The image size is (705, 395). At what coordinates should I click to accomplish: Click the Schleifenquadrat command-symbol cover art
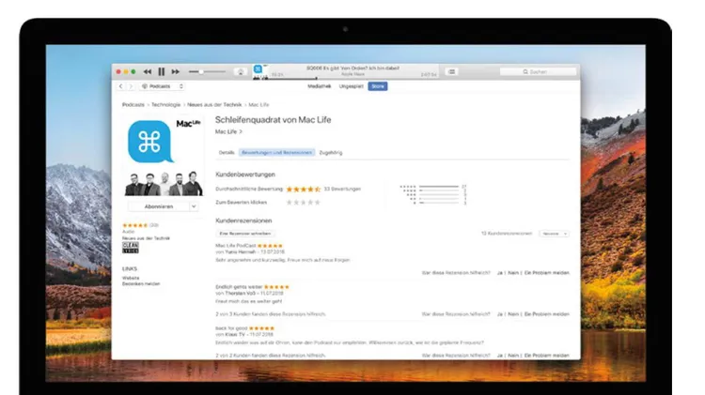[150, 142]
